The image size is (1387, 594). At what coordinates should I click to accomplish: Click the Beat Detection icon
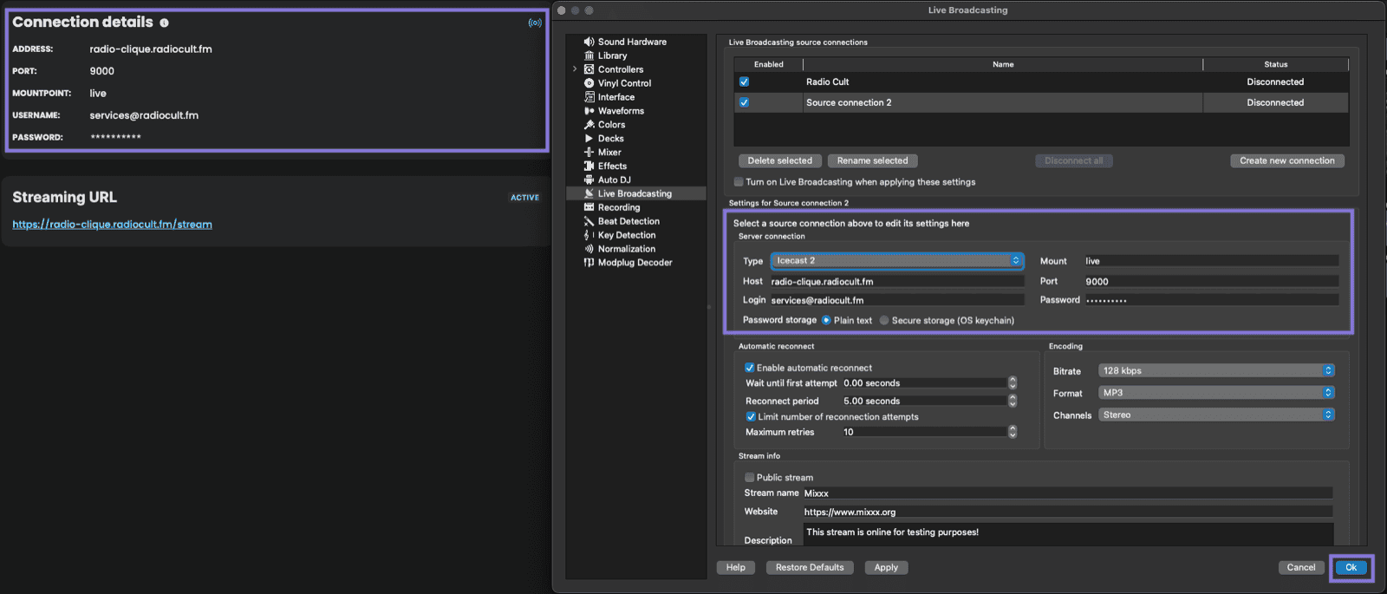(589, 221)
